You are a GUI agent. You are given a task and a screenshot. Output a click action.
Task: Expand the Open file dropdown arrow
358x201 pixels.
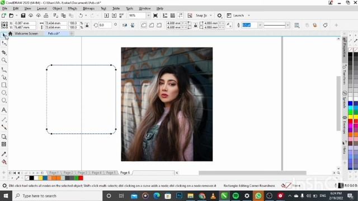(16, 16)
